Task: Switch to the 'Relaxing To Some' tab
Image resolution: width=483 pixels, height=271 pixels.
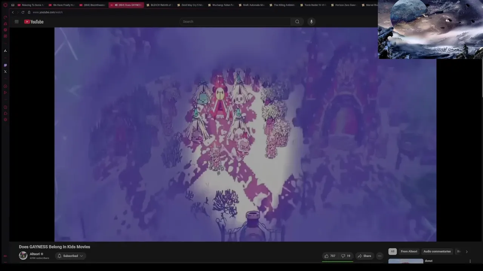Action: pos(31,5)
